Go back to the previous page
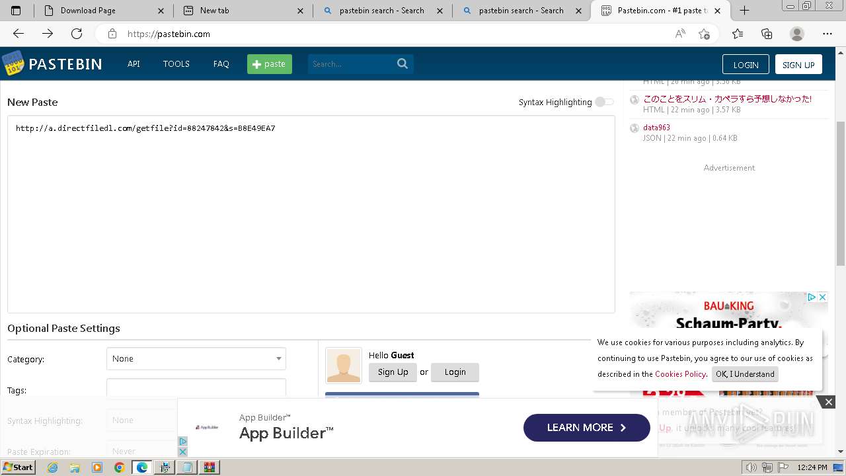 19,34
